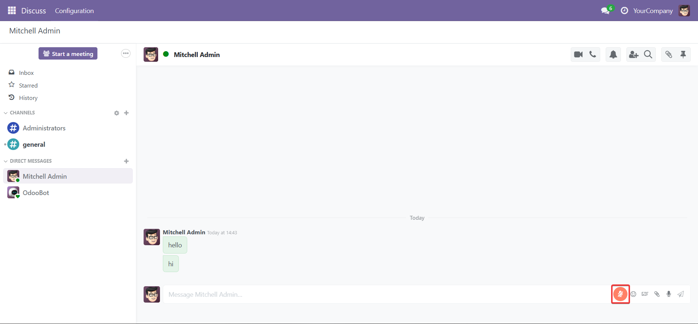The image size is (698, 324).
Task: Start a video call with Mitchell Admin
Action: [578, 54]
